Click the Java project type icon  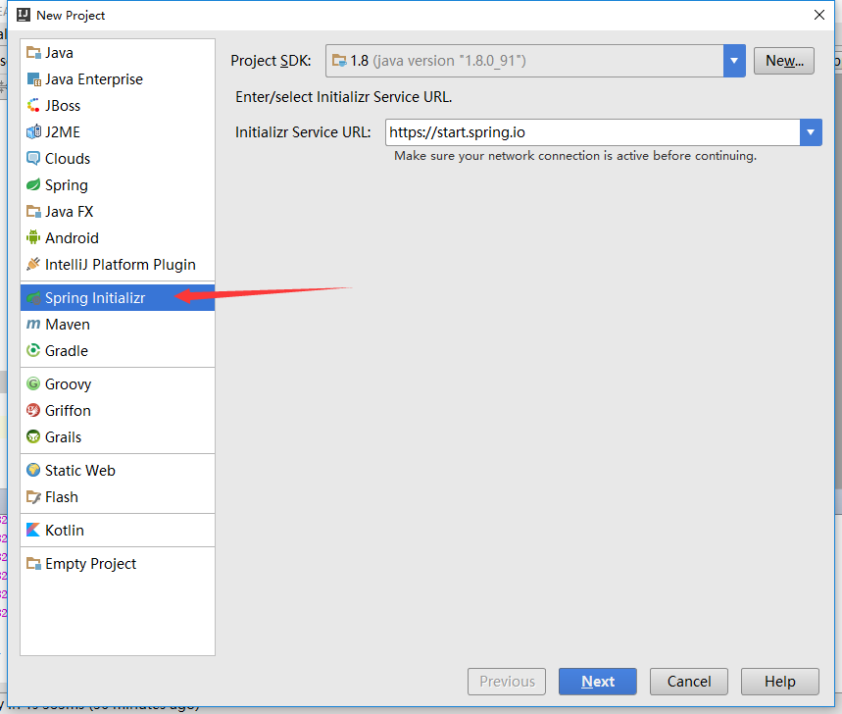point(33,53)
